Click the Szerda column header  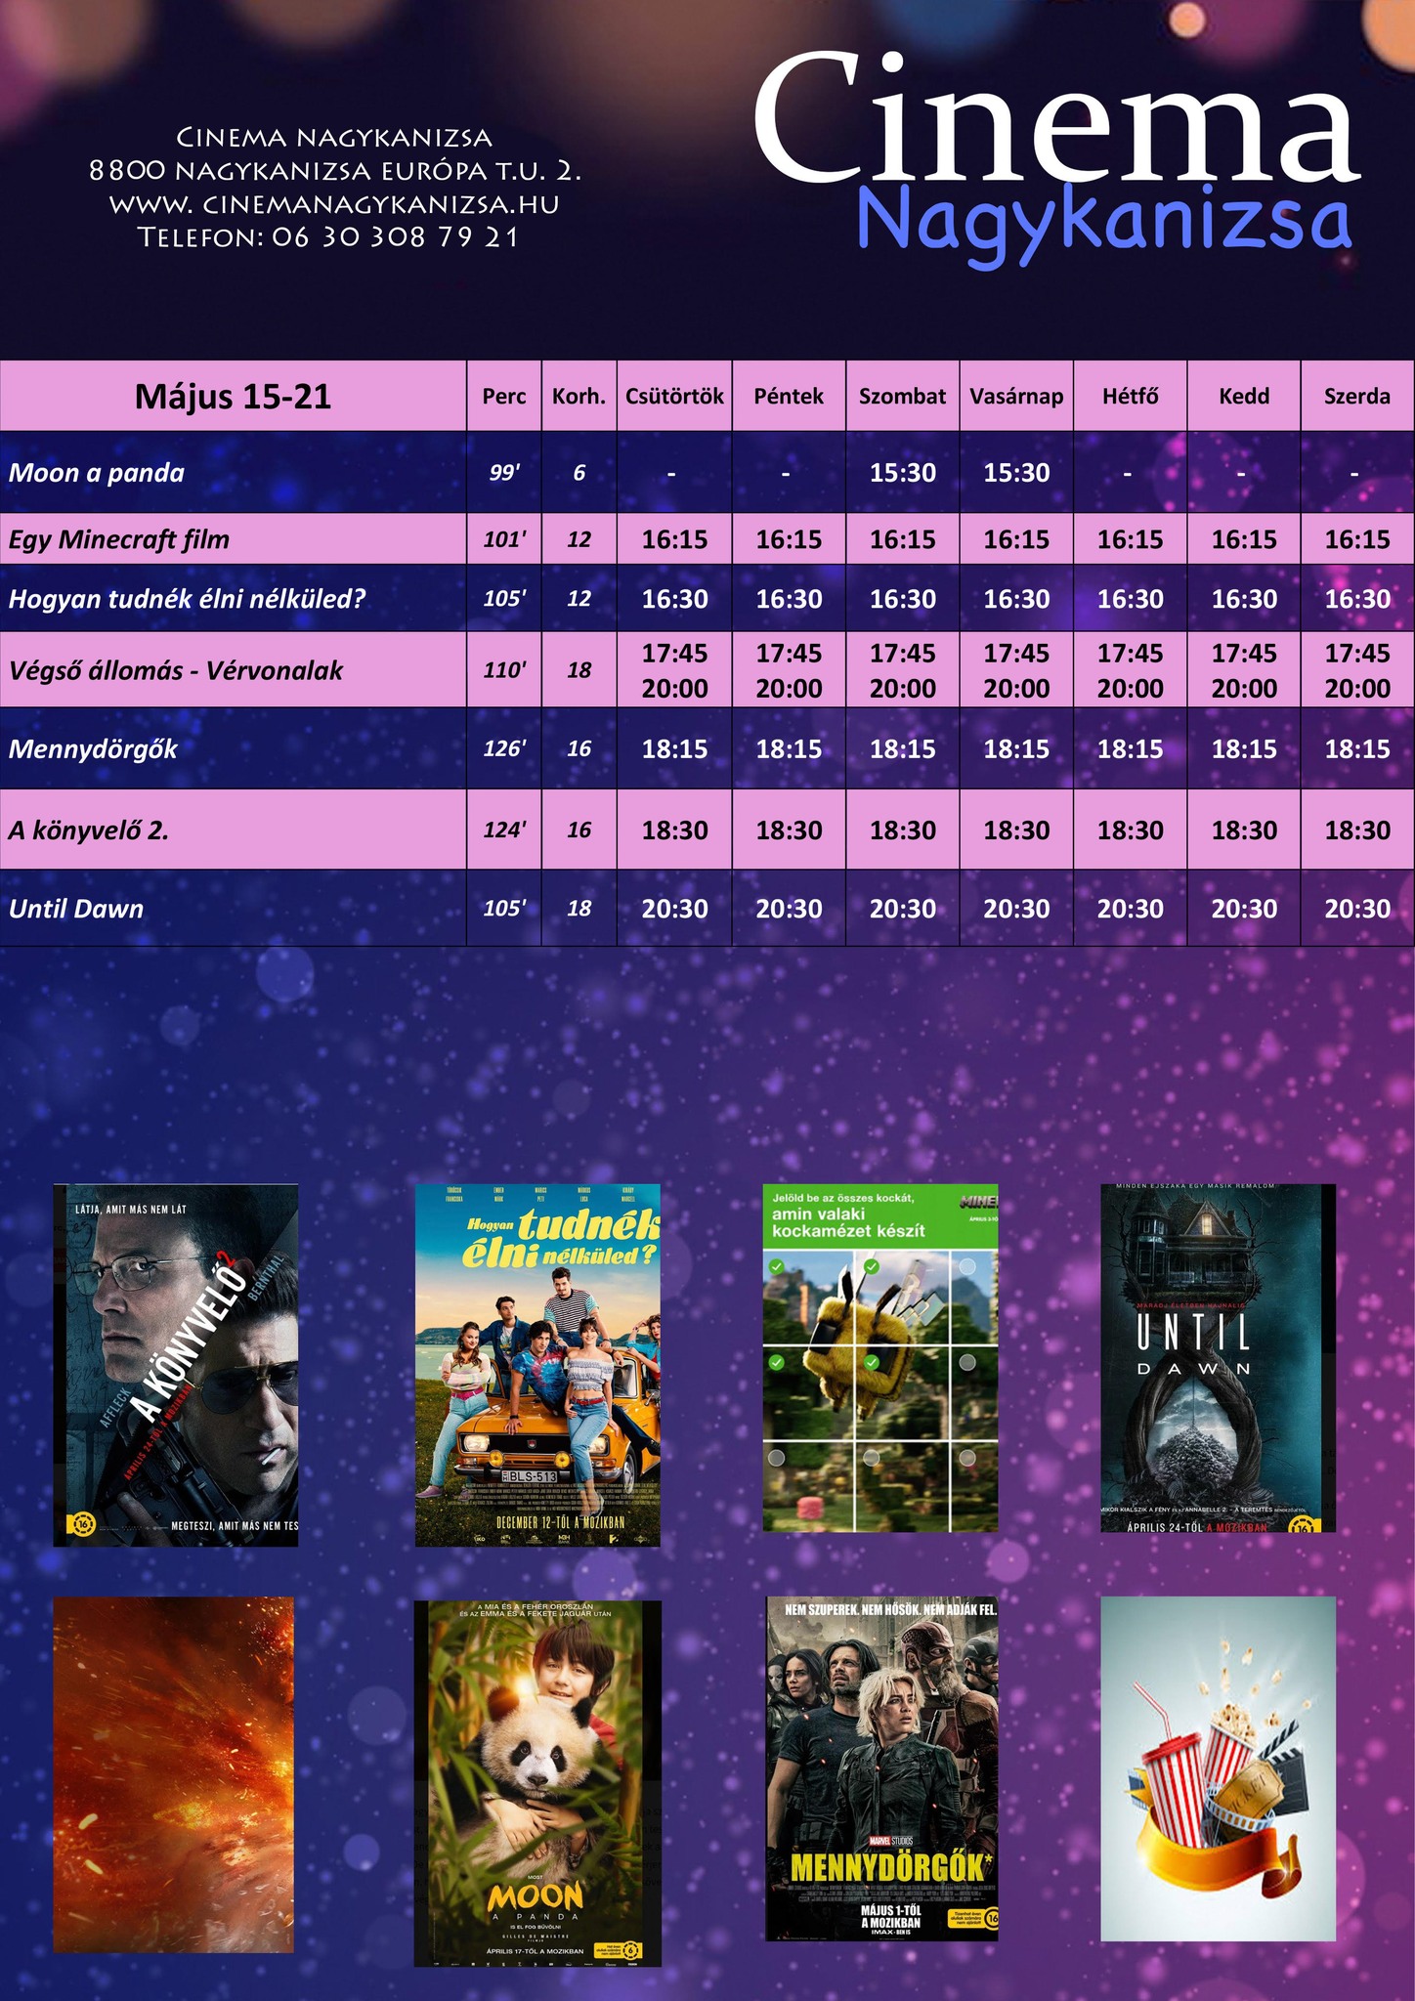pos(1357,396)
